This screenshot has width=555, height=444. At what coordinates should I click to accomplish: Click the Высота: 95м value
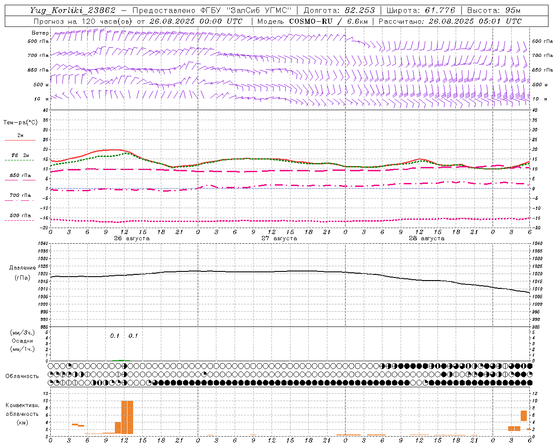click(493, 10)
